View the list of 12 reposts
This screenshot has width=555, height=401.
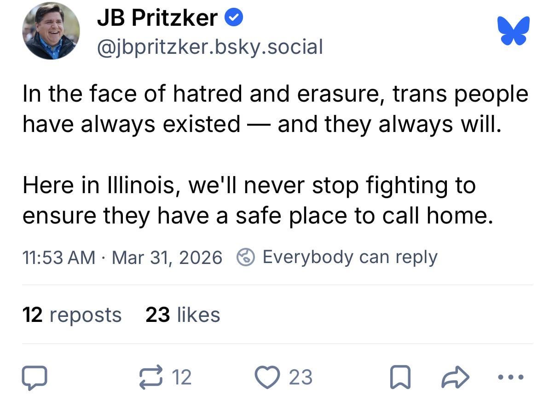coord(72,315)
